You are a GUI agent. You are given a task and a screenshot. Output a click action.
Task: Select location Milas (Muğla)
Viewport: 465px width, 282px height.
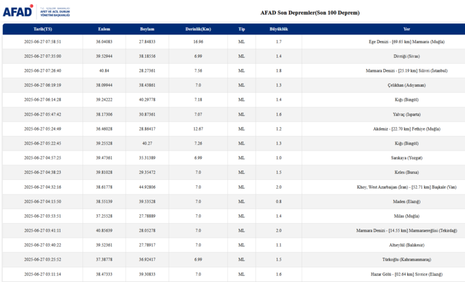(x=407, y=216)
